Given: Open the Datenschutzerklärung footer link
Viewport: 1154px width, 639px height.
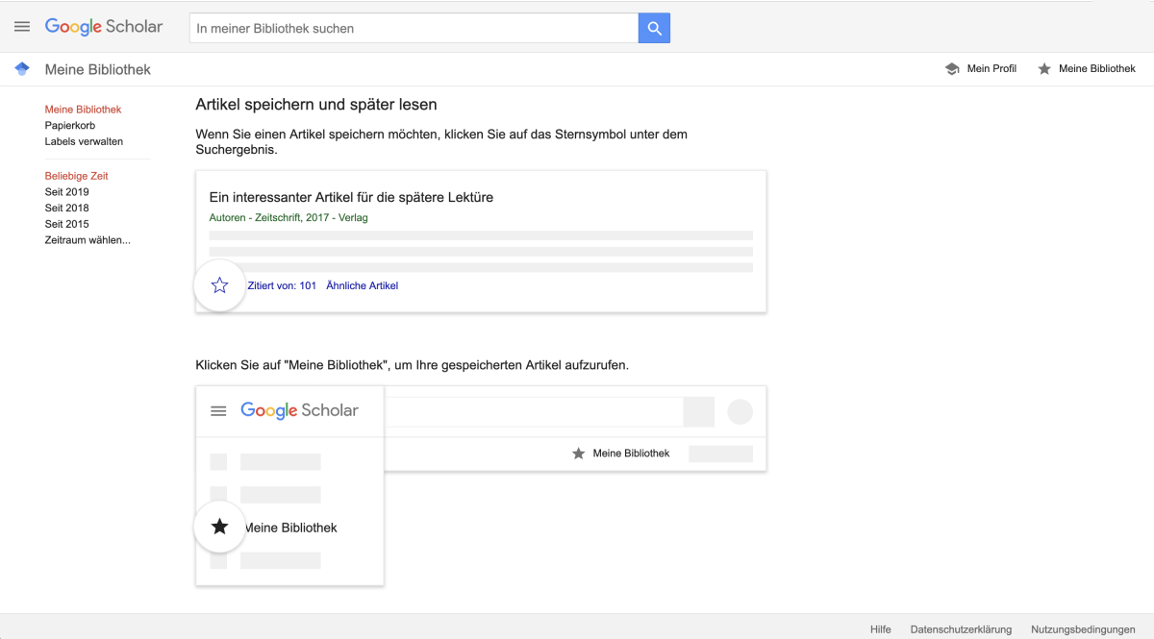Looking at the screenshot, I should tap(961, 628).
